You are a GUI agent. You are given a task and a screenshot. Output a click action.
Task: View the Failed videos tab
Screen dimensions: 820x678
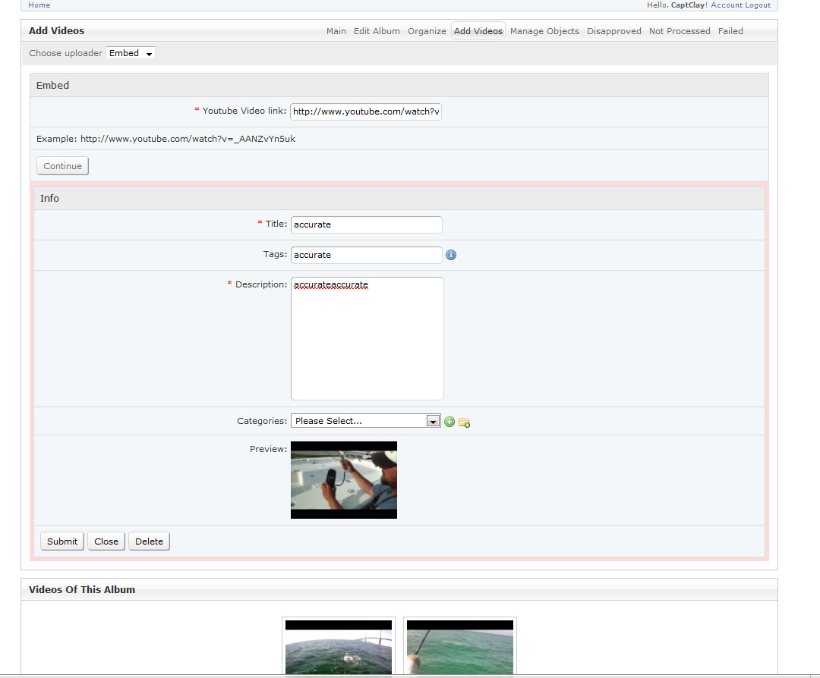pyautogui.click(x=730, y=31)
